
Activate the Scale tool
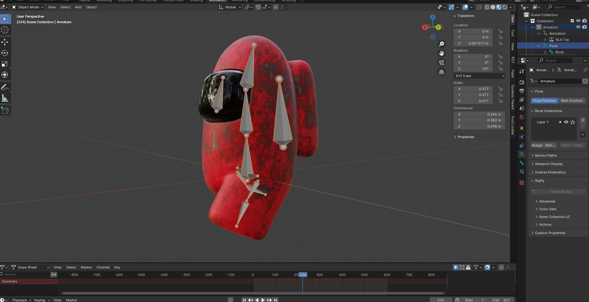coord(5,64)
